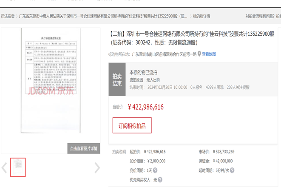
Task: Click the 4399人围观 viewer count
Action: click(215, 87)
